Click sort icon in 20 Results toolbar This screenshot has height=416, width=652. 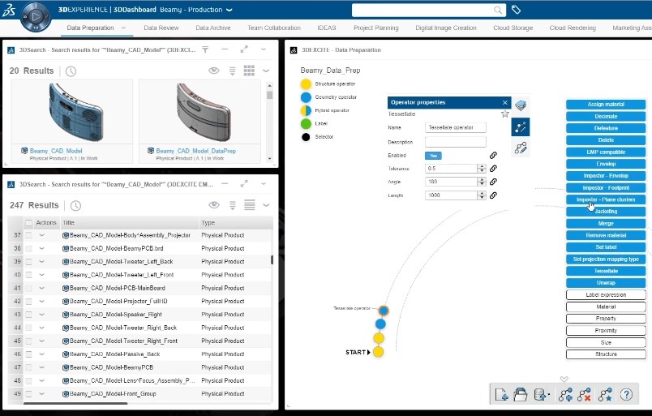point(233,71)
